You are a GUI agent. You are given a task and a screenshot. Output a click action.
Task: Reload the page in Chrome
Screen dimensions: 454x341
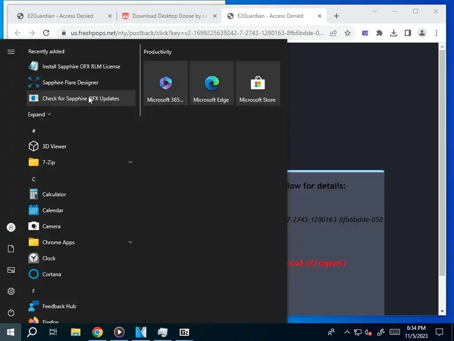pyautogui.click(x=46, y=33)
